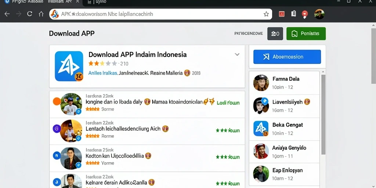Open the 'Iongine dan io Ibada daly' entry

[114, 102]
